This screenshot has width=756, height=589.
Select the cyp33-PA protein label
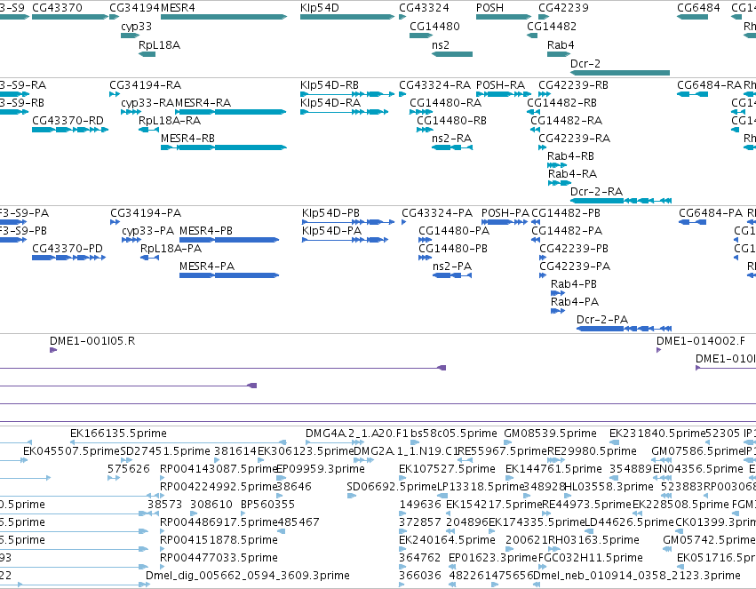click(x=148, y=231)
